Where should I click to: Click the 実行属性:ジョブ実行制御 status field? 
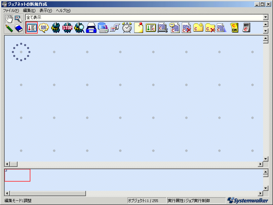tap(196, 201)
